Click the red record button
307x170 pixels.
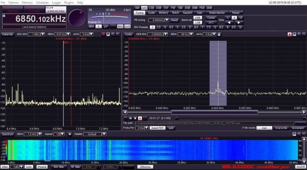coord(140,118)
